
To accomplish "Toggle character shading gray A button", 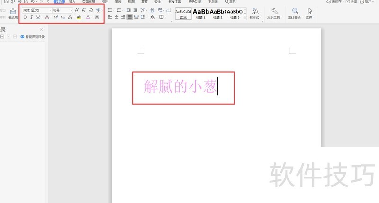I will 97,17.
